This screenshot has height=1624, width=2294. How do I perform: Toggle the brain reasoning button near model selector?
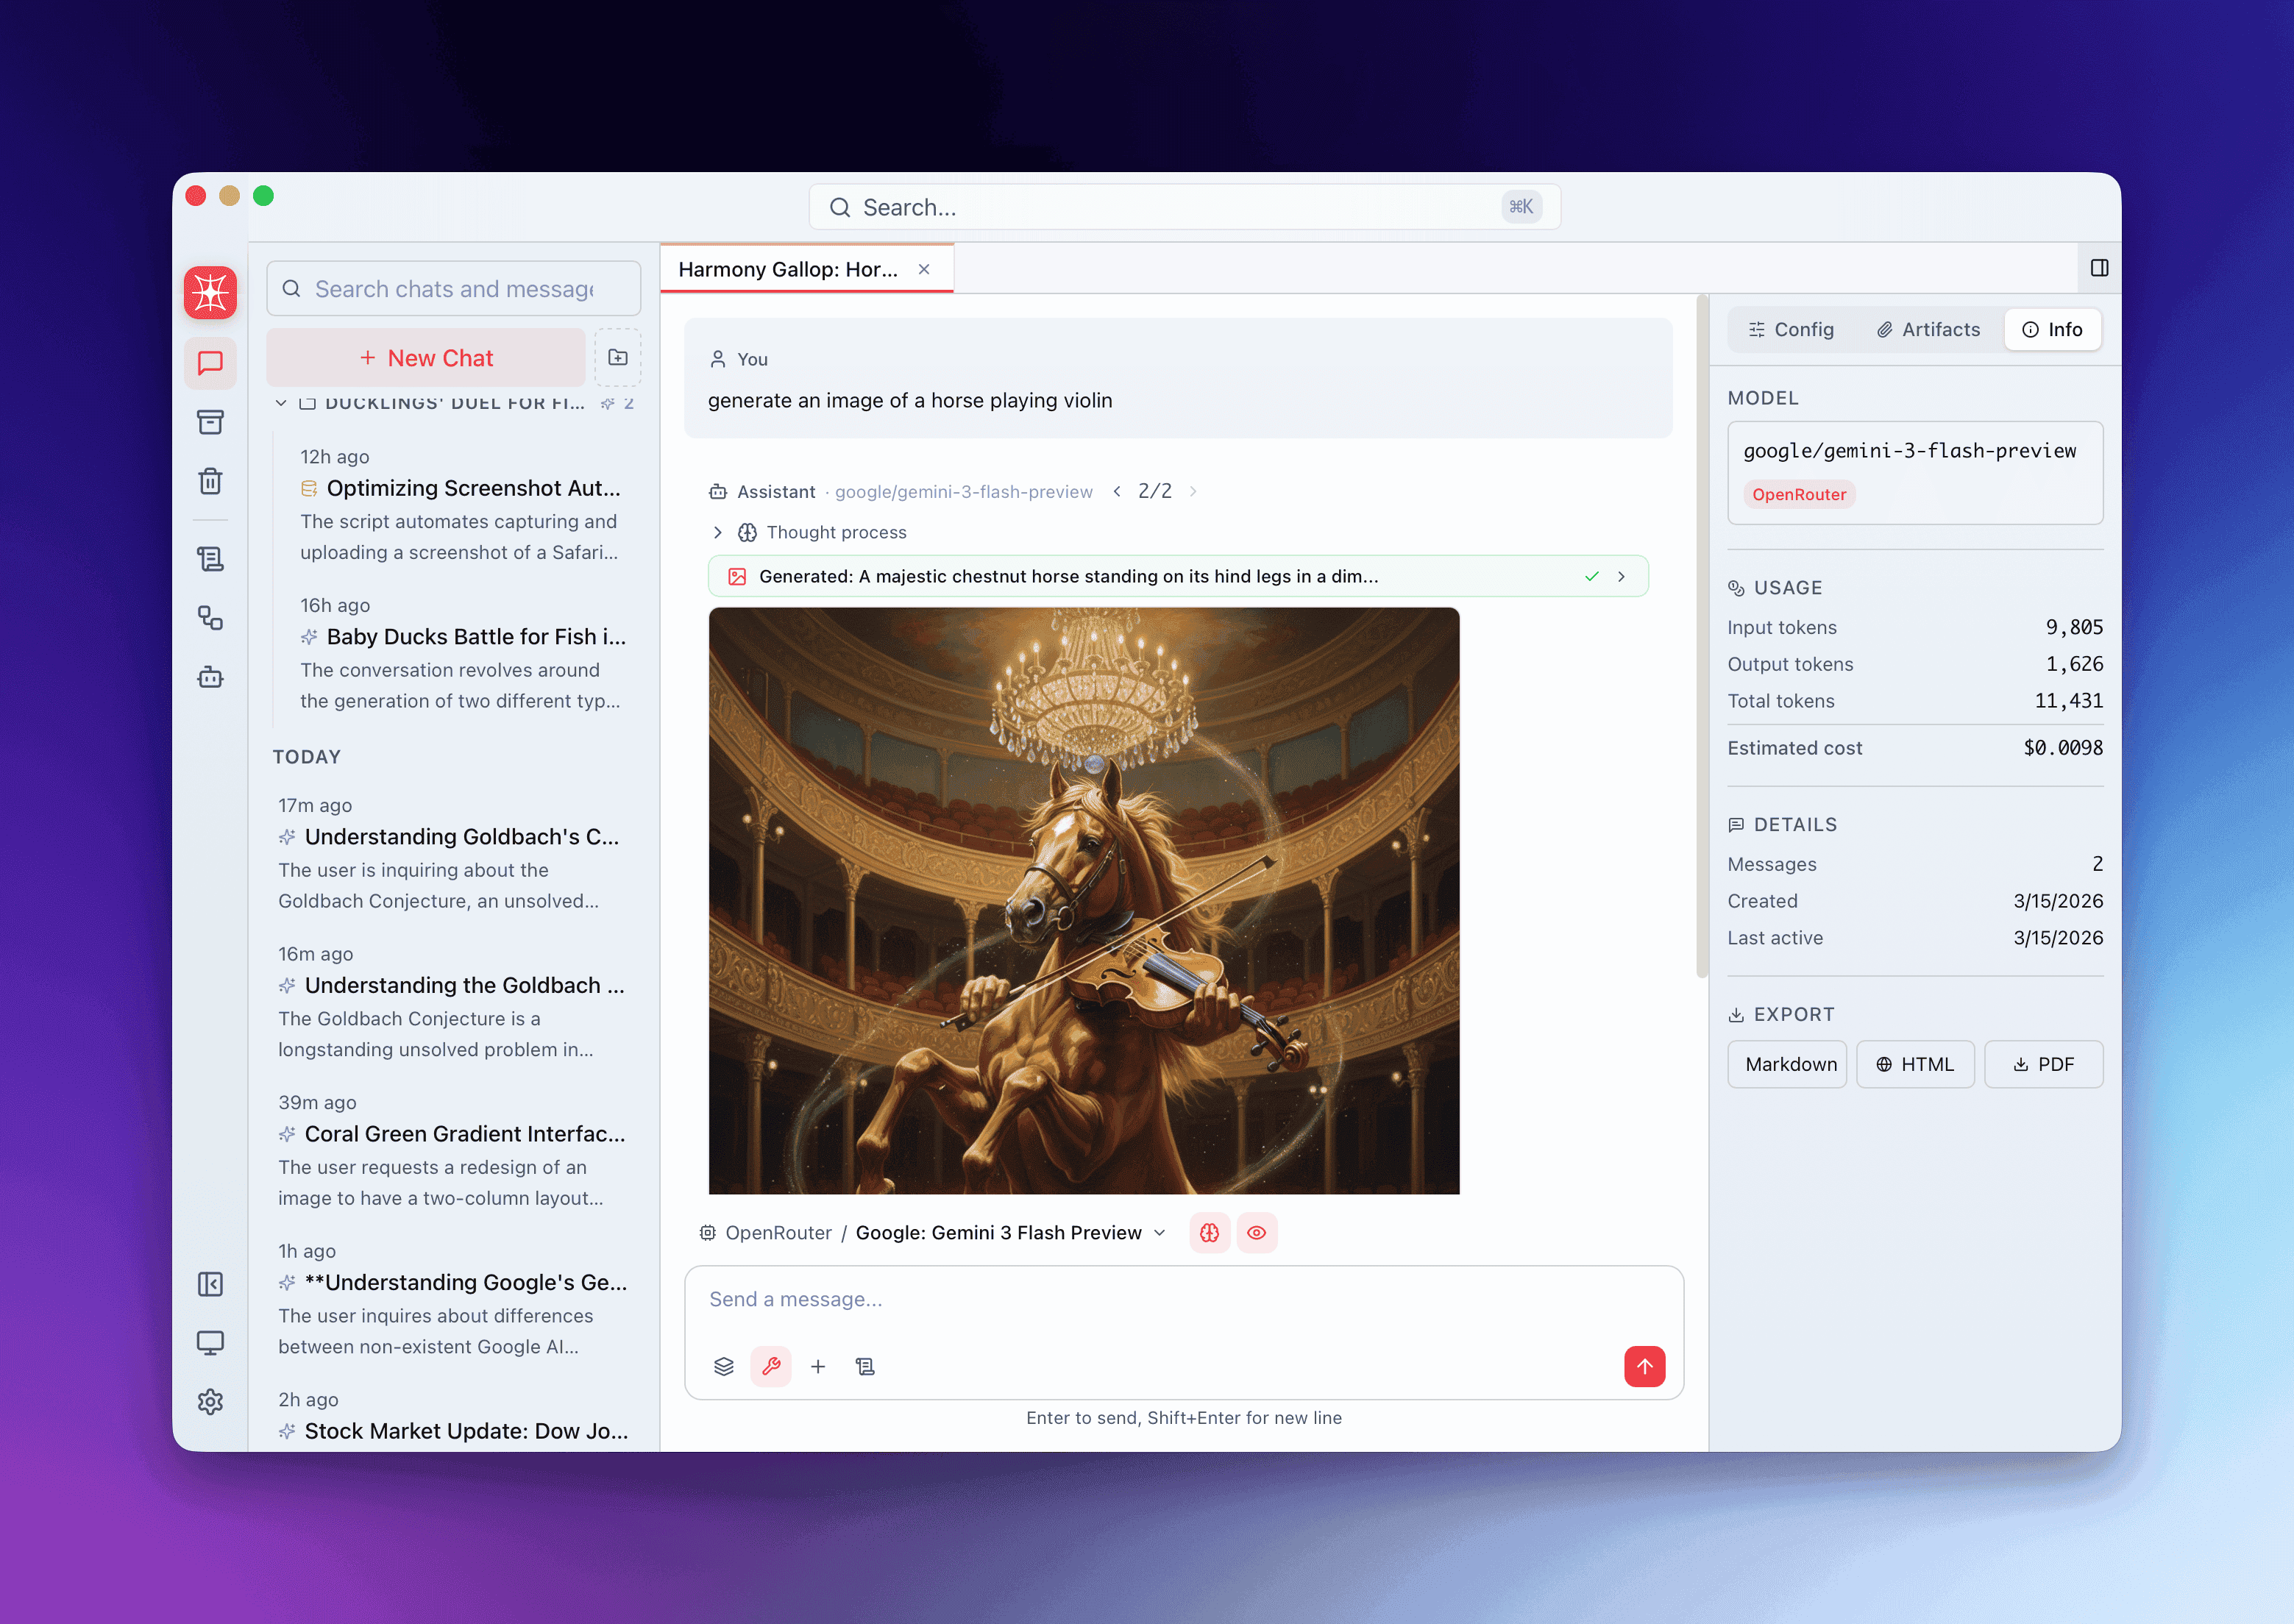pos(1209,1232)
